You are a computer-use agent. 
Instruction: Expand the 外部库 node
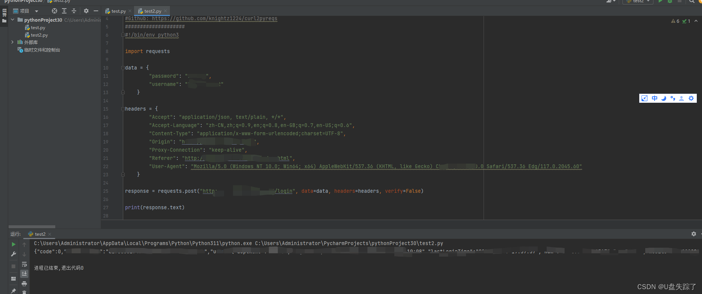point(12,42)
